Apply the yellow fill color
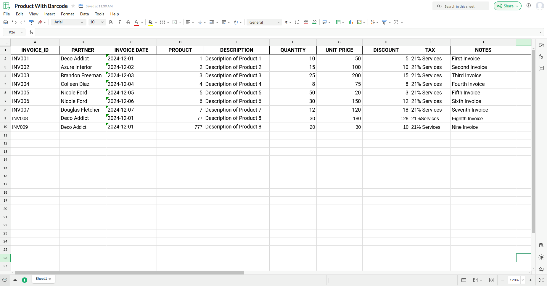547x286 pixels. click(150, 23)
